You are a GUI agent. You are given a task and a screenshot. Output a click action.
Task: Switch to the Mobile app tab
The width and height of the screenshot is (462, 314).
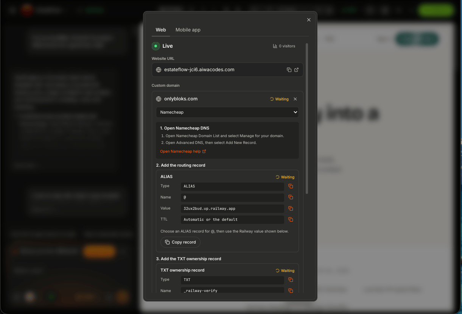coord(188,30)
